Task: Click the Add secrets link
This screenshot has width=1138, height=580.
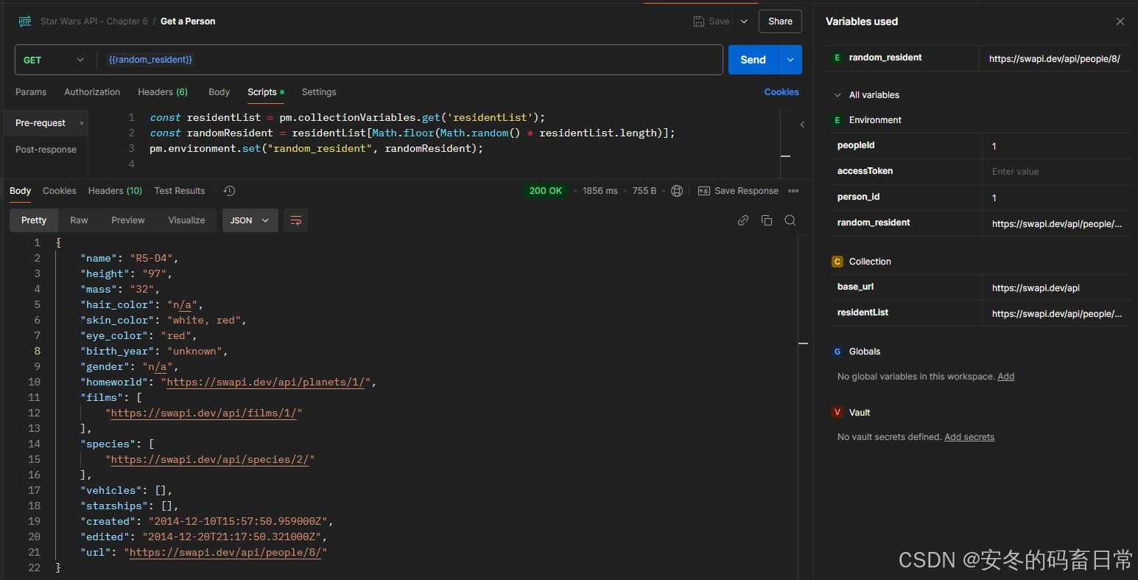Action: tap(969, 437)
